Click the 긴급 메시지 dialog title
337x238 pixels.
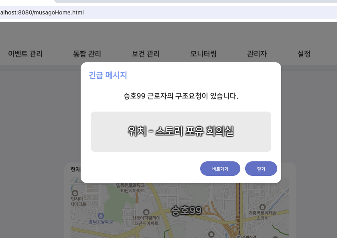click(108, 75)
